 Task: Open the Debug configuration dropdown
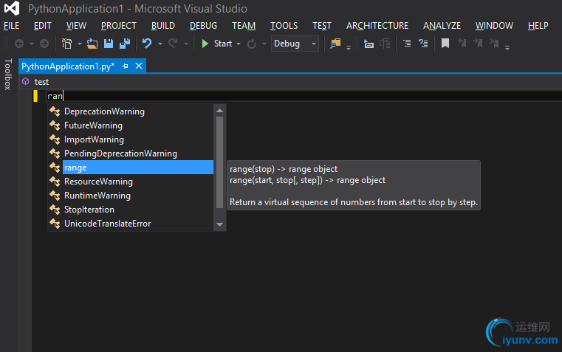click(x=295, y=44)
